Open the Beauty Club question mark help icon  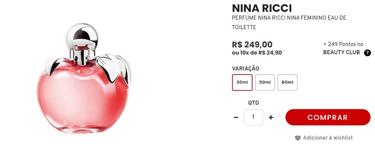[368, 53]
